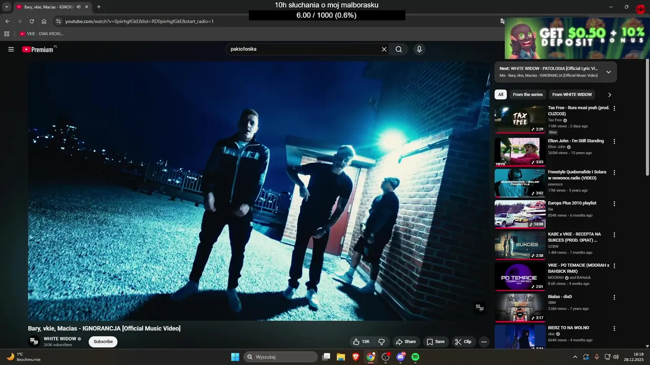Open Białas - dixD video title
650x365 pixels.
[560, 297]
